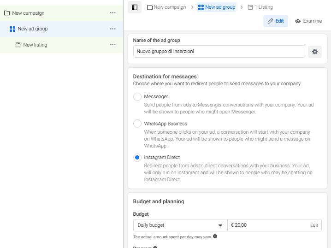Screen dimensions: 331x248
Task: Select New listing in sidebar tree
Action: pos(61,45)
